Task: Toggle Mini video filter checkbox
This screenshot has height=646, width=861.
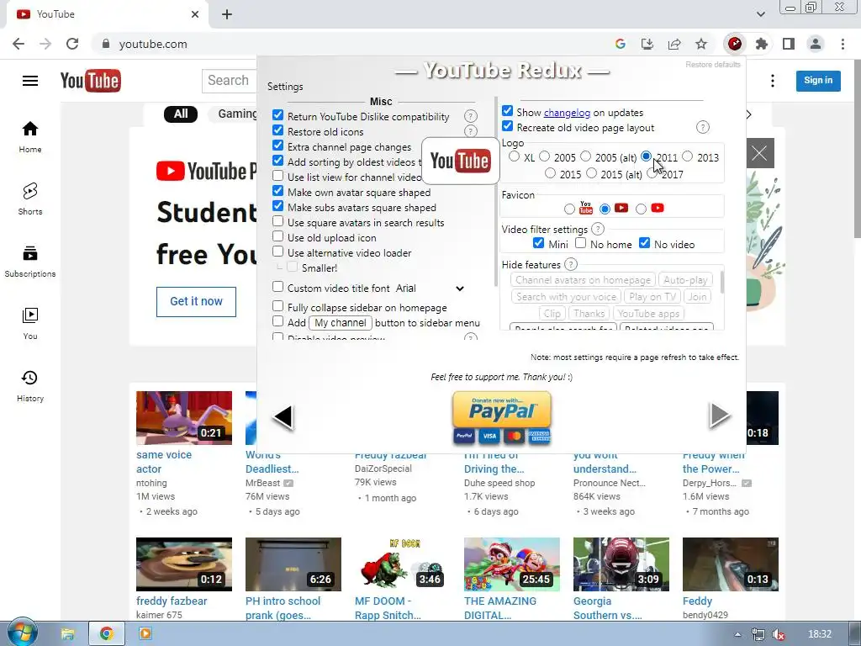Action: [539, 243]
